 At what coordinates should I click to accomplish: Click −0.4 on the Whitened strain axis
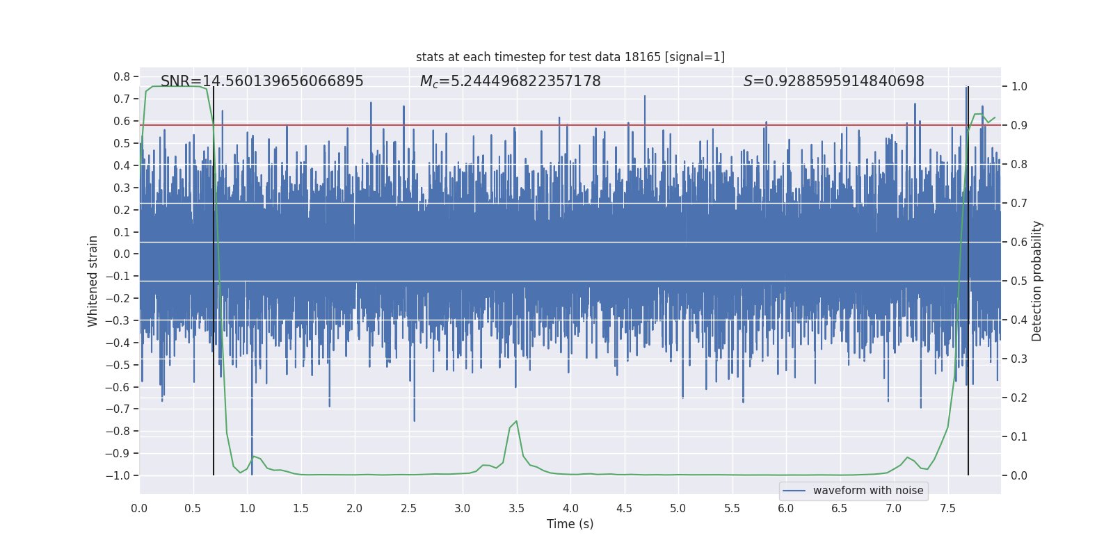tap(118, 343)
